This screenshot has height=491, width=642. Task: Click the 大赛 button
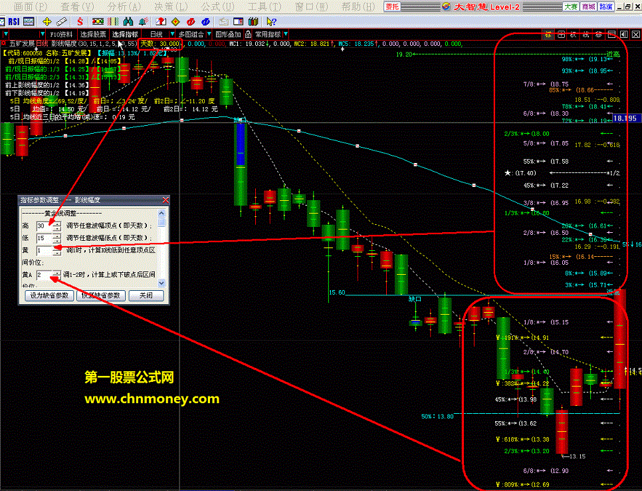coord(571,7)
